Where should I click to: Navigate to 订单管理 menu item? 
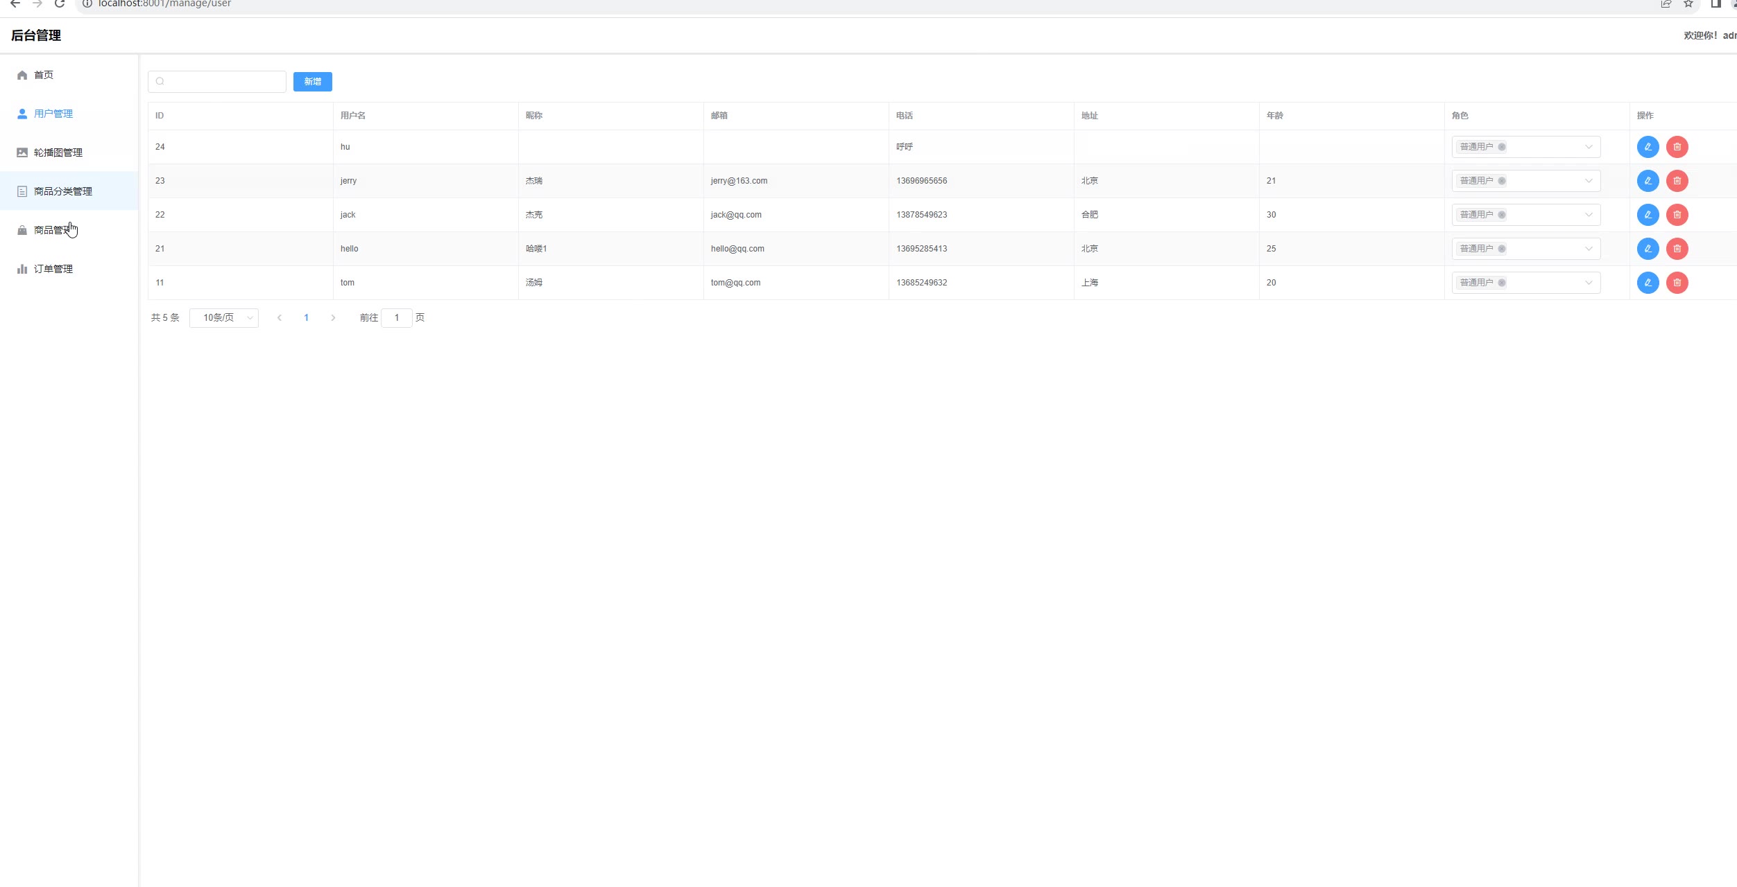pos(69,269)
